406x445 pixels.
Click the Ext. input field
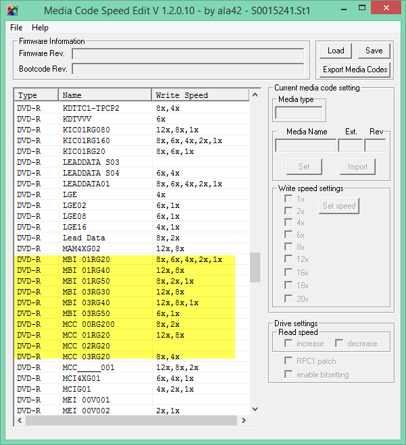(351, 145)
